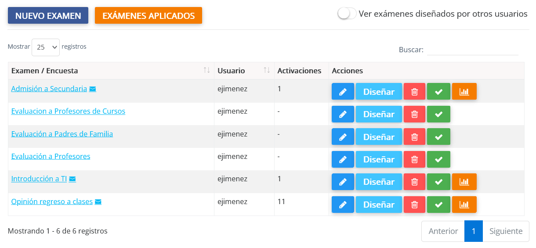Open the EXÁMENES APLICADOS button
Viewport: 536px width, 248px height.
(148, 16)
